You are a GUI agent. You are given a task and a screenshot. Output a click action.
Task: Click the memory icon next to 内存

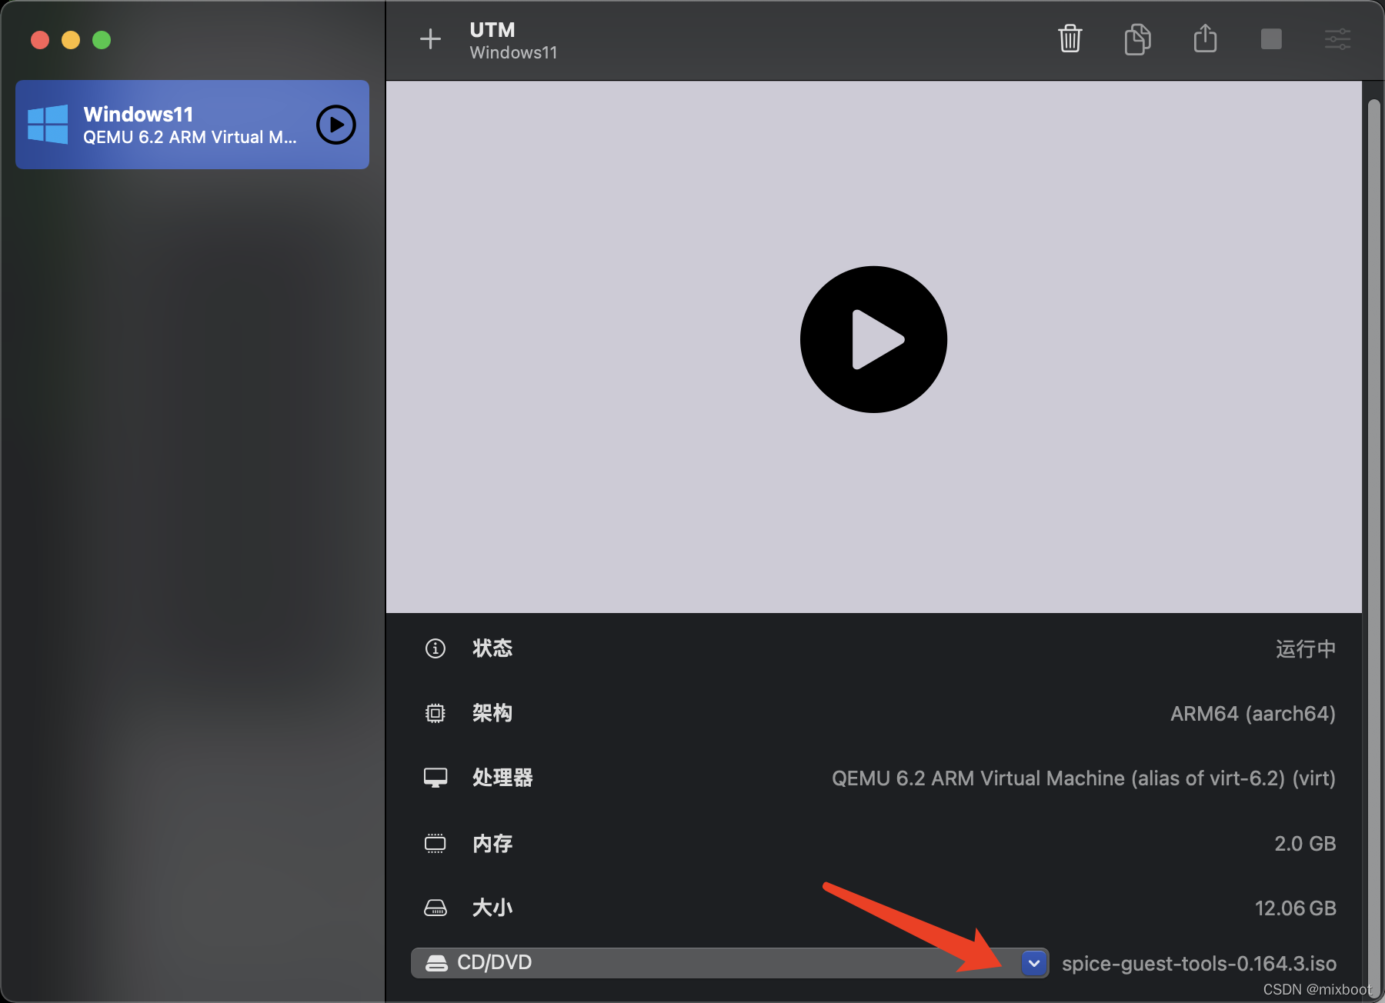pyautogui.click(x=436, y=843)
